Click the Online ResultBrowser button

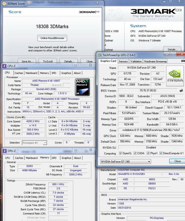click(x=52, y=38)
